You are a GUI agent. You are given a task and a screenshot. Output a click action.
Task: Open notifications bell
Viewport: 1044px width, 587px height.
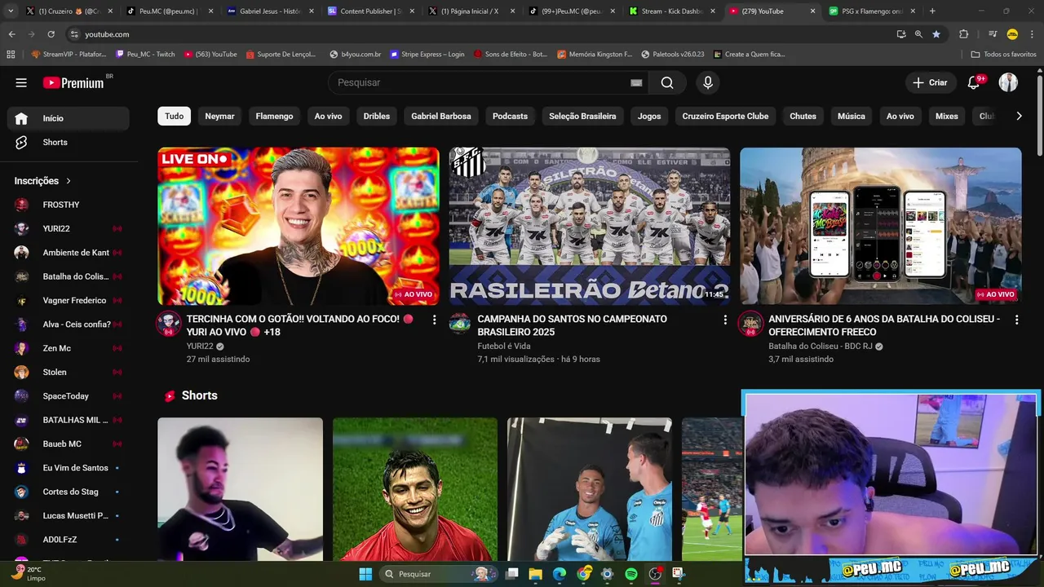pyautogui.click(x=973, y=82)
